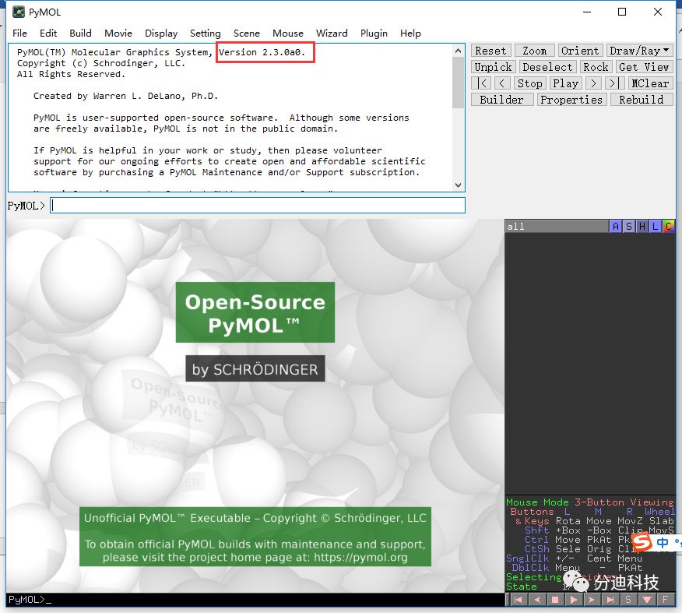
Task: Click the Open-Source PyMOL splash logo
Action: click(x=255, y=312)
